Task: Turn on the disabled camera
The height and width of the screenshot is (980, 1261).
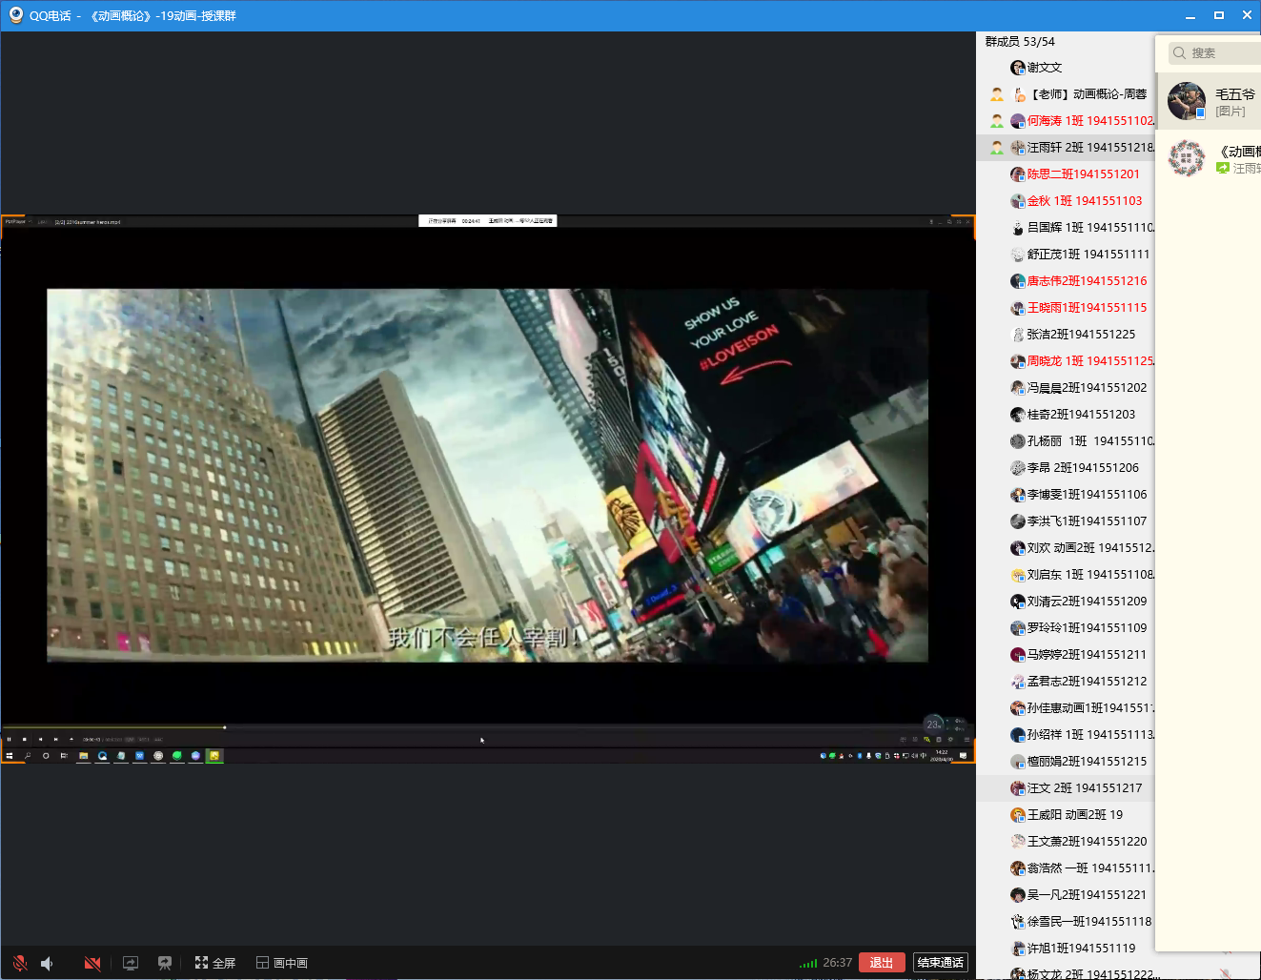Action: tap(92, 963)
